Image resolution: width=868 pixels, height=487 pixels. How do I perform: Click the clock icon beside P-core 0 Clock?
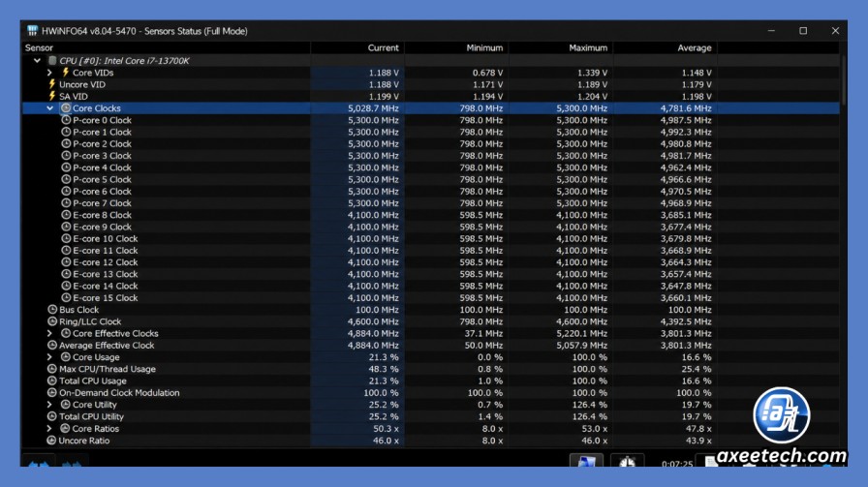coord(66,120)
